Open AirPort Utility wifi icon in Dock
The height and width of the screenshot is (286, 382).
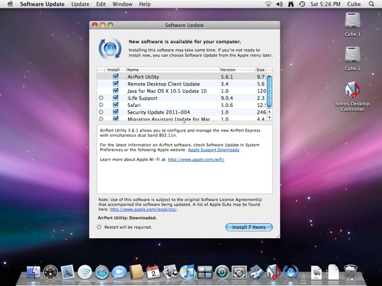click(85, 272)
